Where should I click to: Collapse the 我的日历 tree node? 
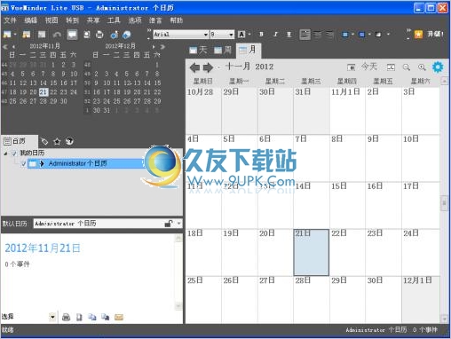pyautogui.click(x=5, y=154)
